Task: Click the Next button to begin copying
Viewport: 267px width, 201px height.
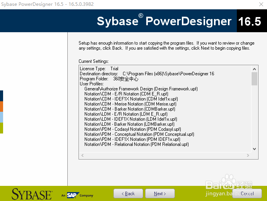Action: 160,194
